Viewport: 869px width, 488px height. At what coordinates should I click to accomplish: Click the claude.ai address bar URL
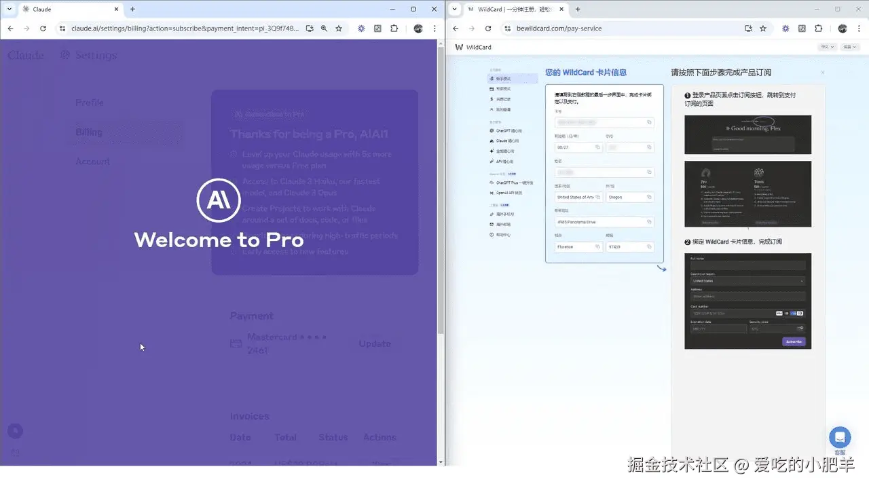point(185,29)
